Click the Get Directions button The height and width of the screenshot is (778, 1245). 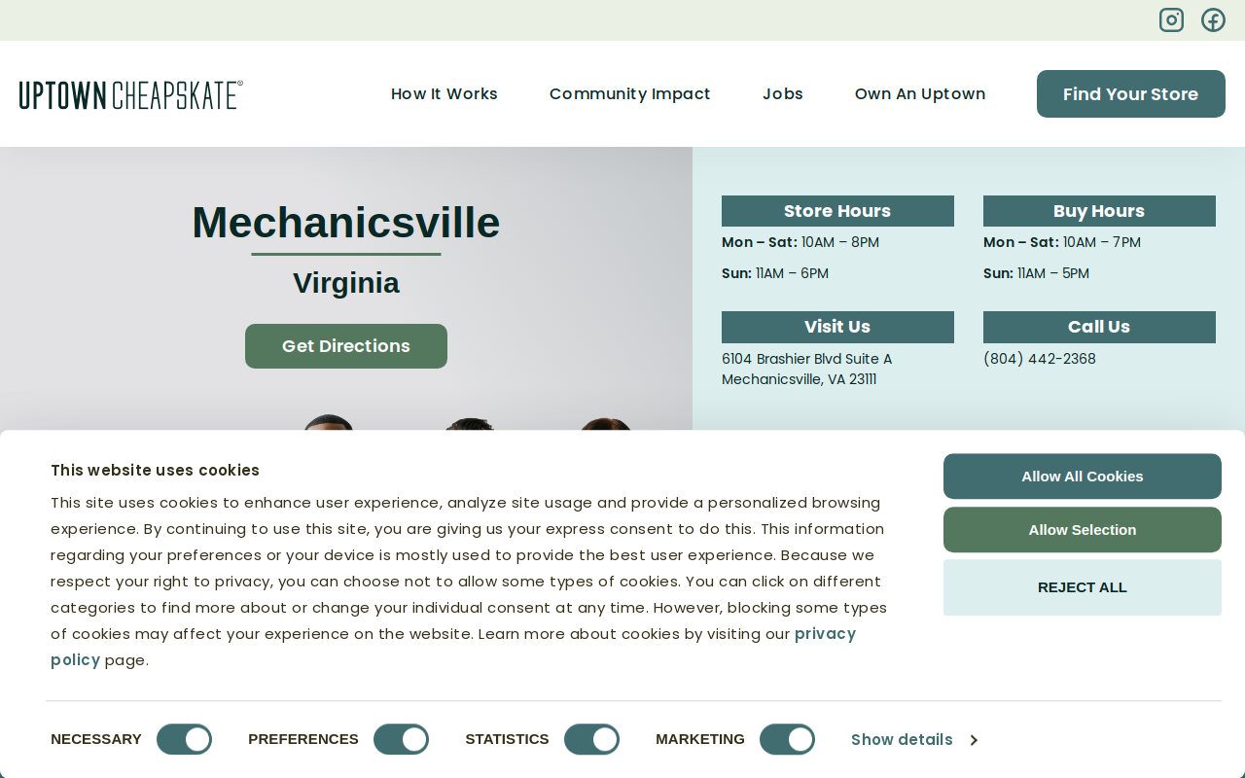pyautogui.click(x=346, y=346)
